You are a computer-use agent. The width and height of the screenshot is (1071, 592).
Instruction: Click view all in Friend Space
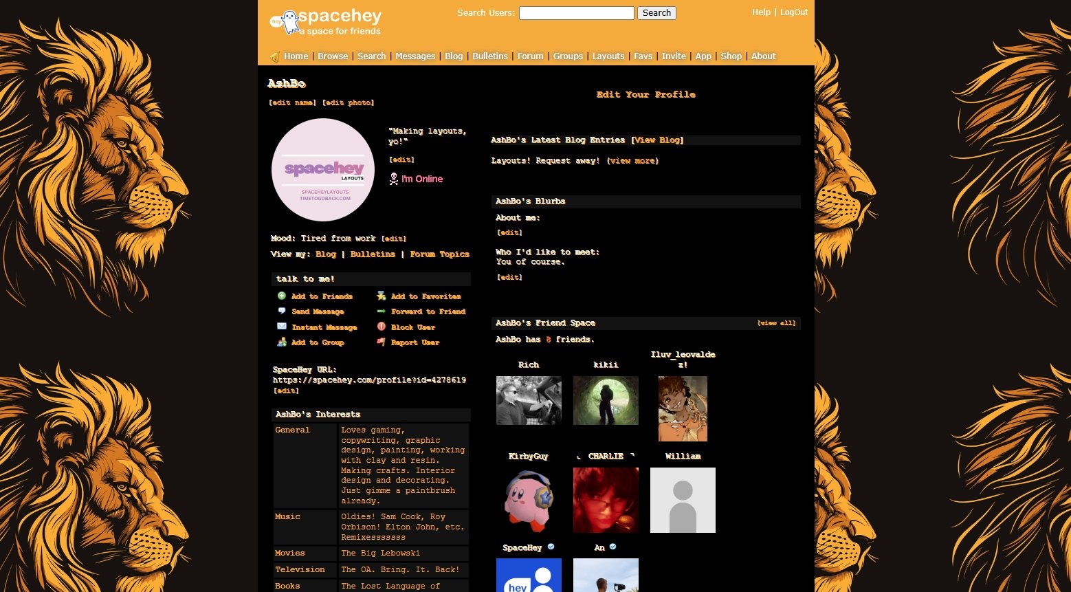776,323
